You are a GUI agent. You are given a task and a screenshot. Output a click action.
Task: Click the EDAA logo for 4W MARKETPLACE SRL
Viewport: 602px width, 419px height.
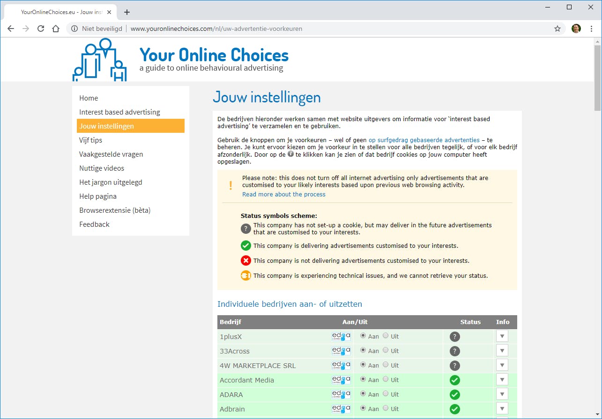coord(341,365)
